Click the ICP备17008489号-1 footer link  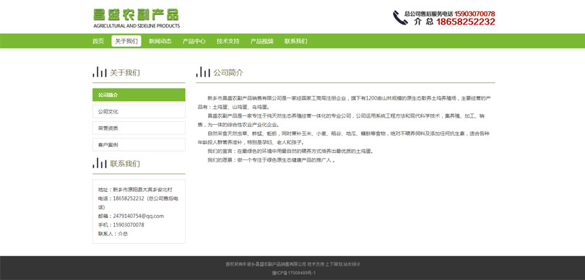294,273
